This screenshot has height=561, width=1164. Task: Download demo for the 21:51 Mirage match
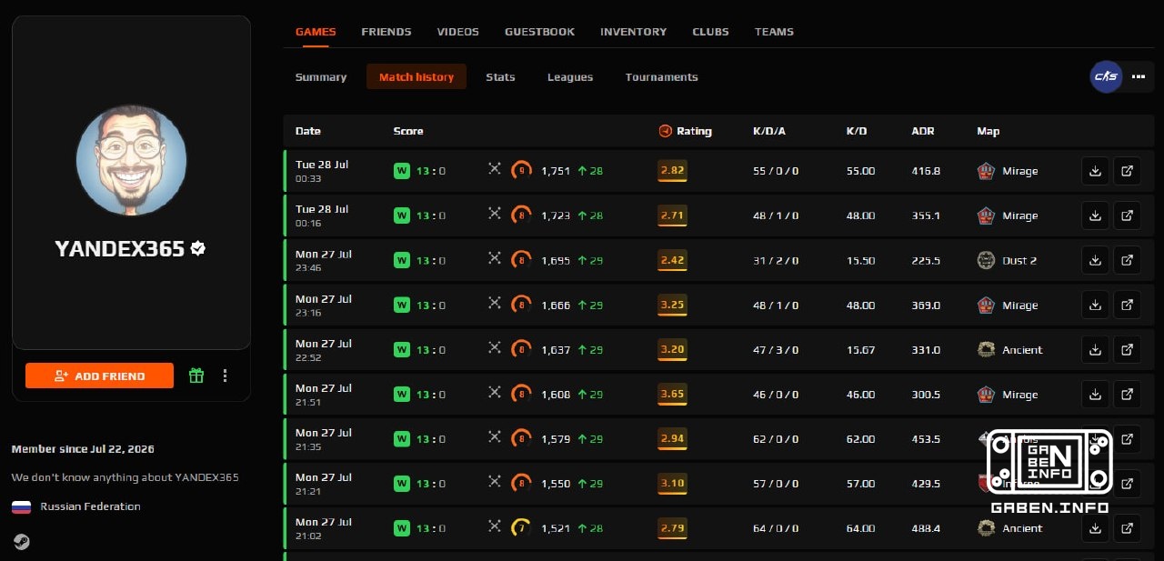point(1095,394)
